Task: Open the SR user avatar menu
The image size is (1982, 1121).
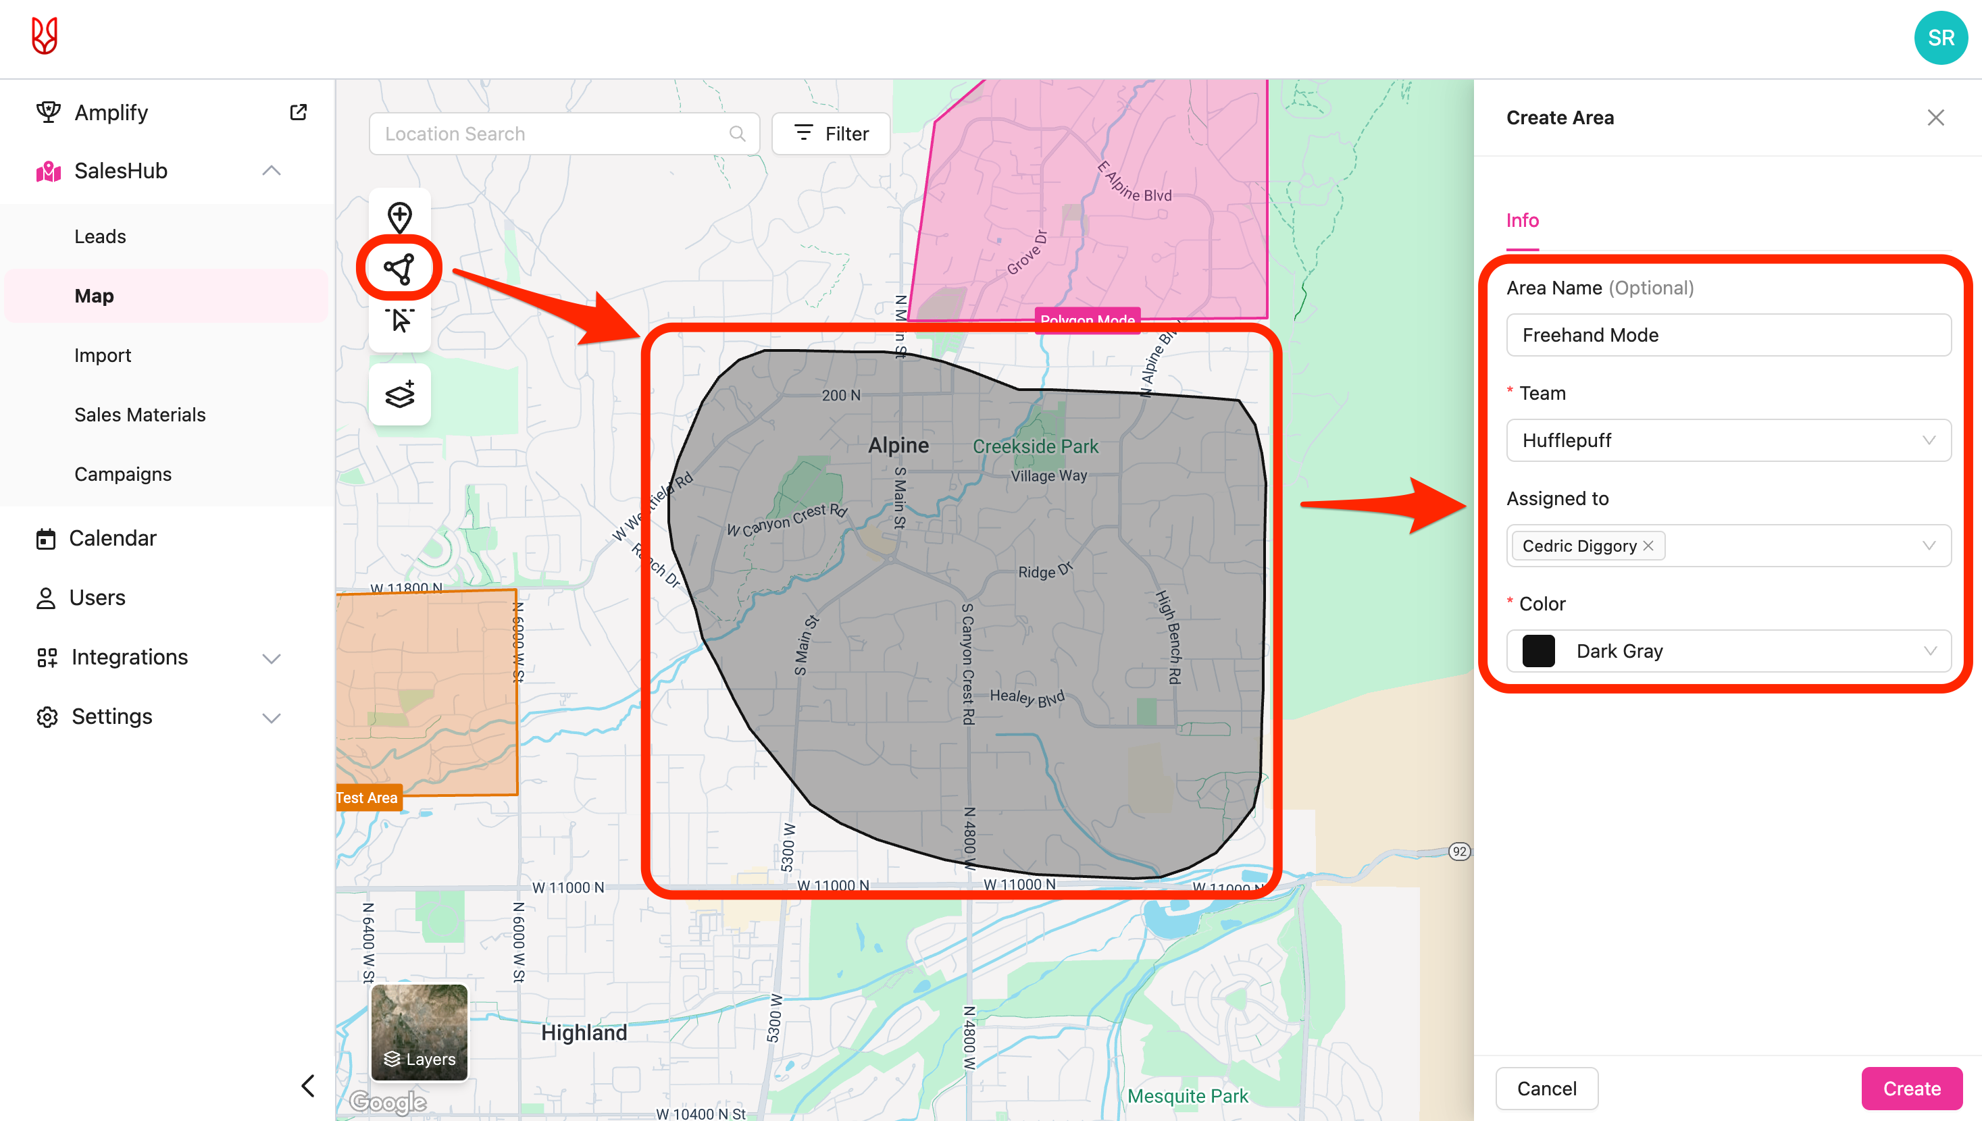Action: (x=1939, y=38)
